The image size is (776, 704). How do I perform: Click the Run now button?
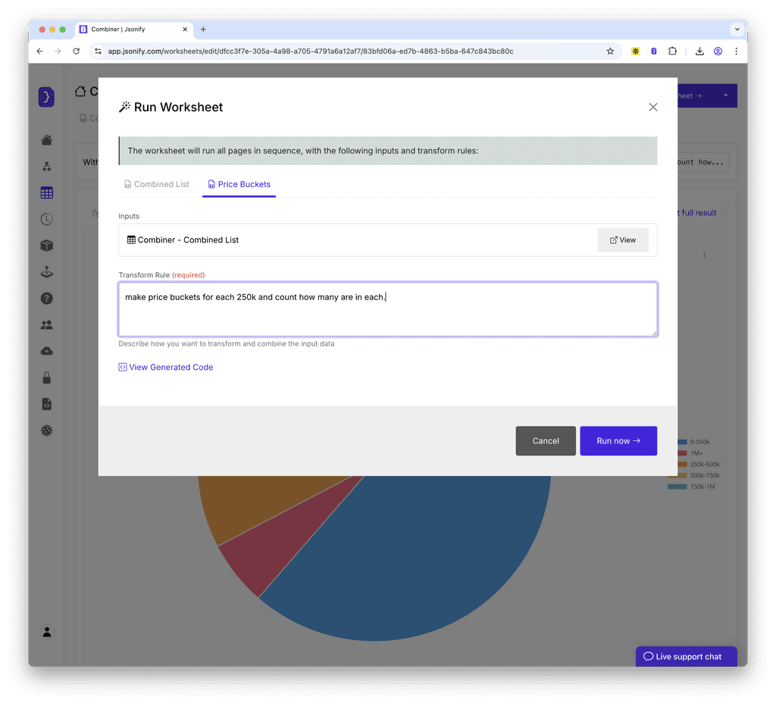pyautogui.click(x=618, y=441)
